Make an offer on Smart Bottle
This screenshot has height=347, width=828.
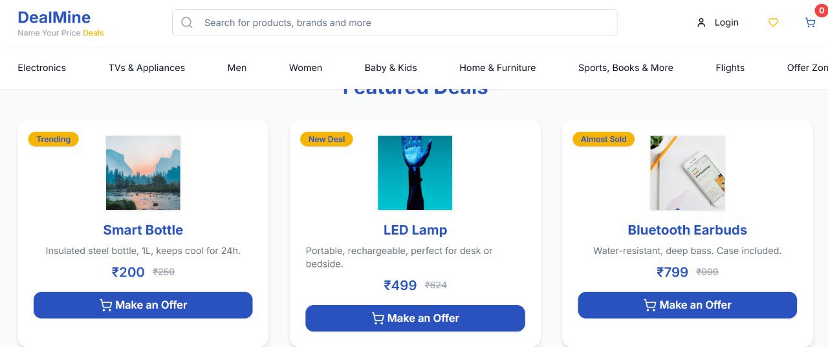tap(143, 305)
